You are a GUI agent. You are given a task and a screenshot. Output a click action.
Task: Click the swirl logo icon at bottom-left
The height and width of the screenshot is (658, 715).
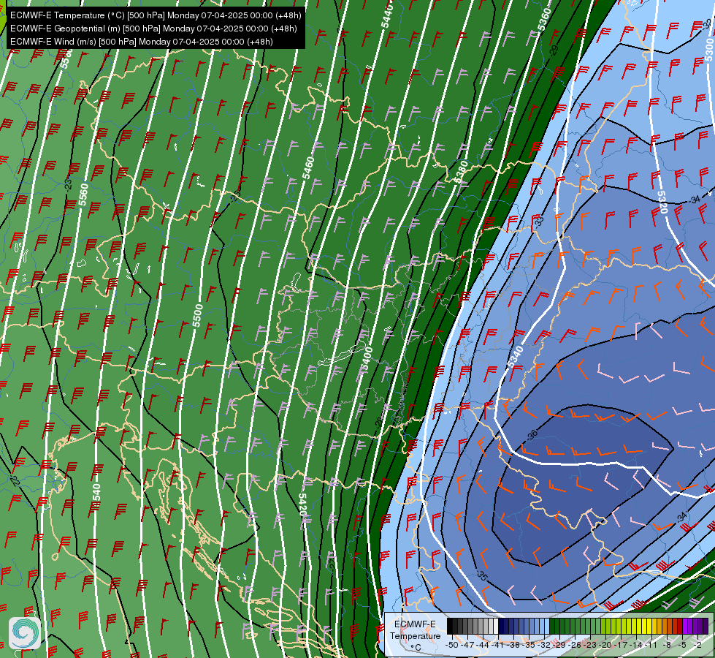(x=25, y=633)
